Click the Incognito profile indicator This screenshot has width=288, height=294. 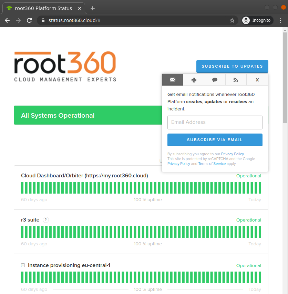pos(257,20)
